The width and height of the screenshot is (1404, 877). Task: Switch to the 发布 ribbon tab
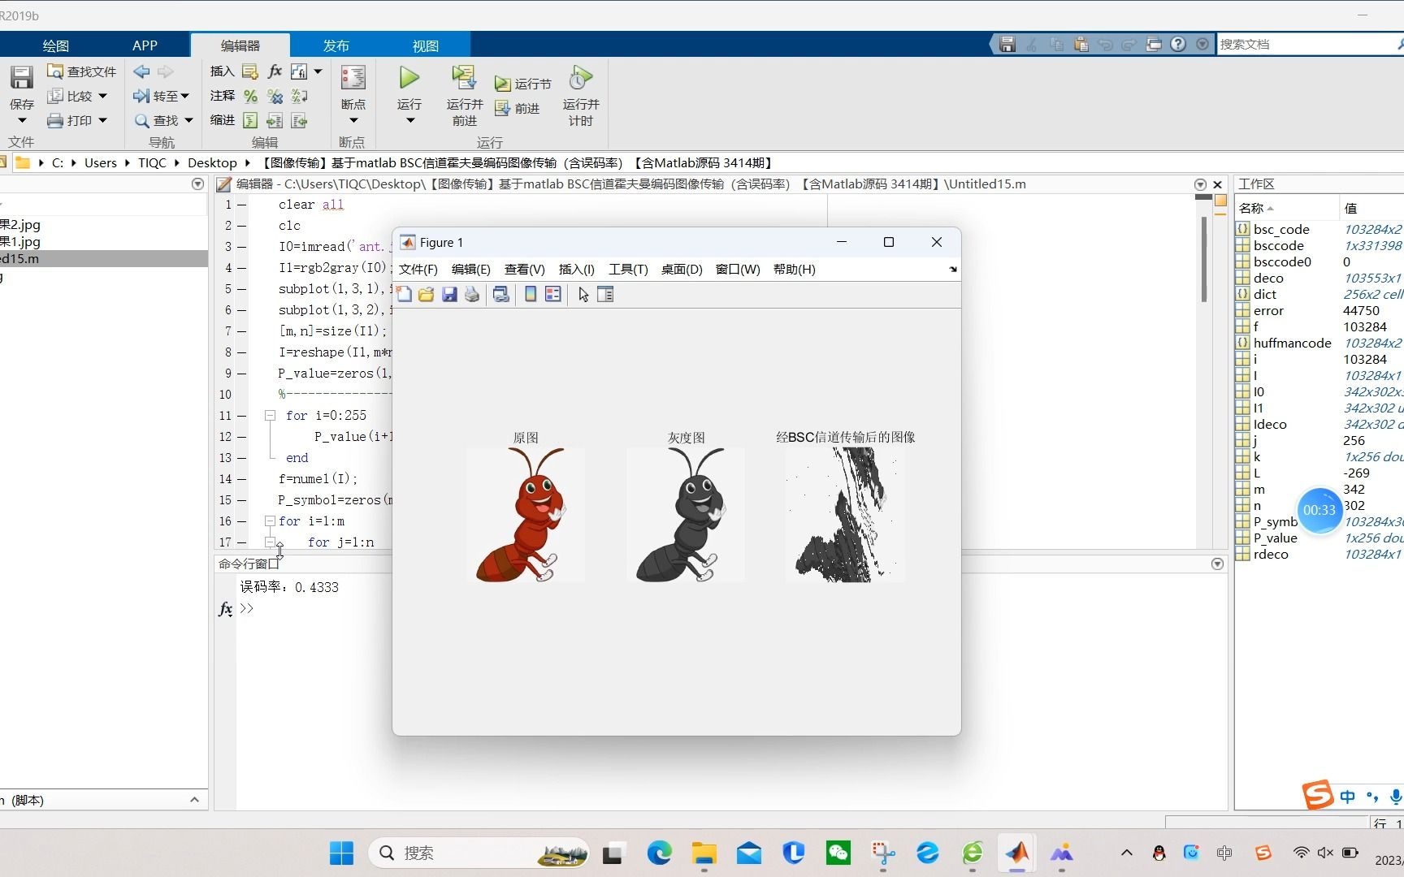(x=336, y=45)
